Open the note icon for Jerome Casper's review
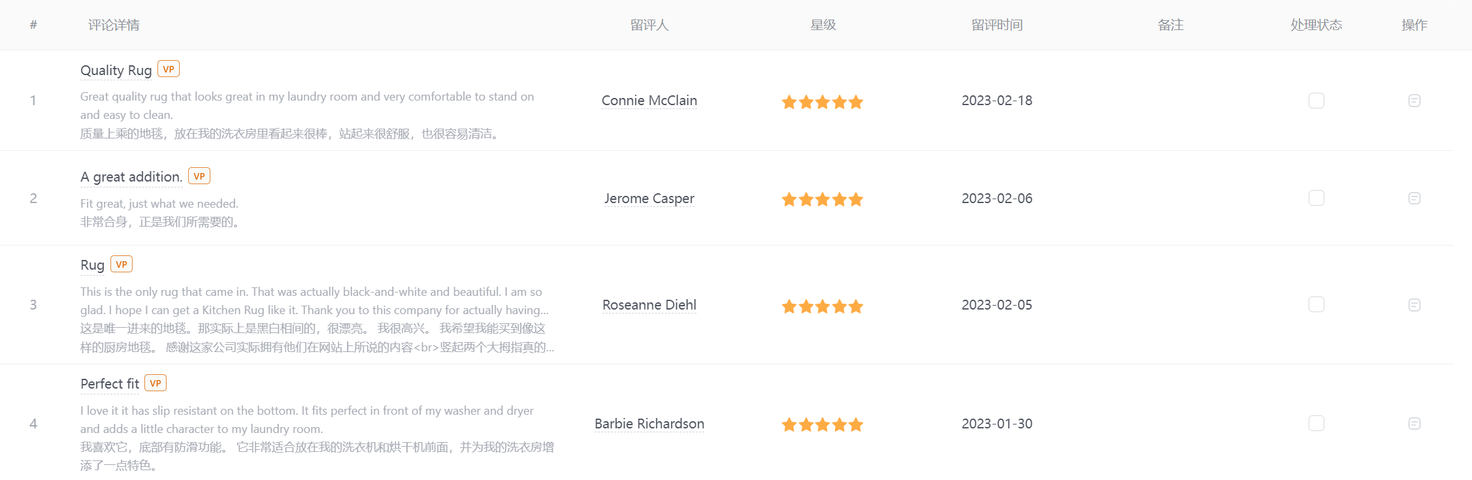 1414,198
